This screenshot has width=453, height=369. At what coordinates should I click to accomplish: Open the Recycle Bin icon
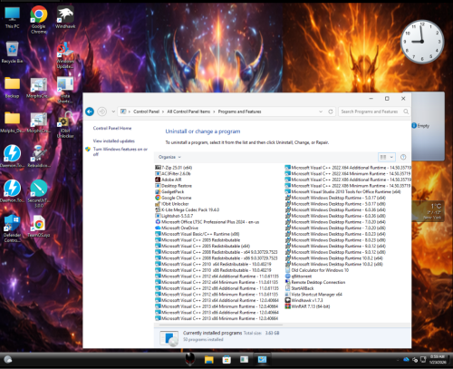tap(12, 53)
